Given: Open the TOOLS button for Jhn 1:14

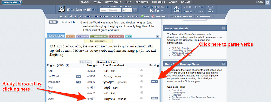Looking at the screenshot, I should (x=53, y=22).
